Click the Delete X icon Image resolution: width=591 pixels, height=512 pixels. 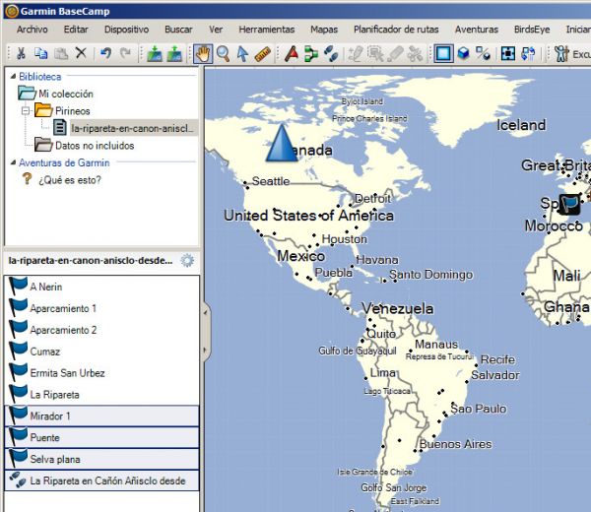[x=81, y=54]
